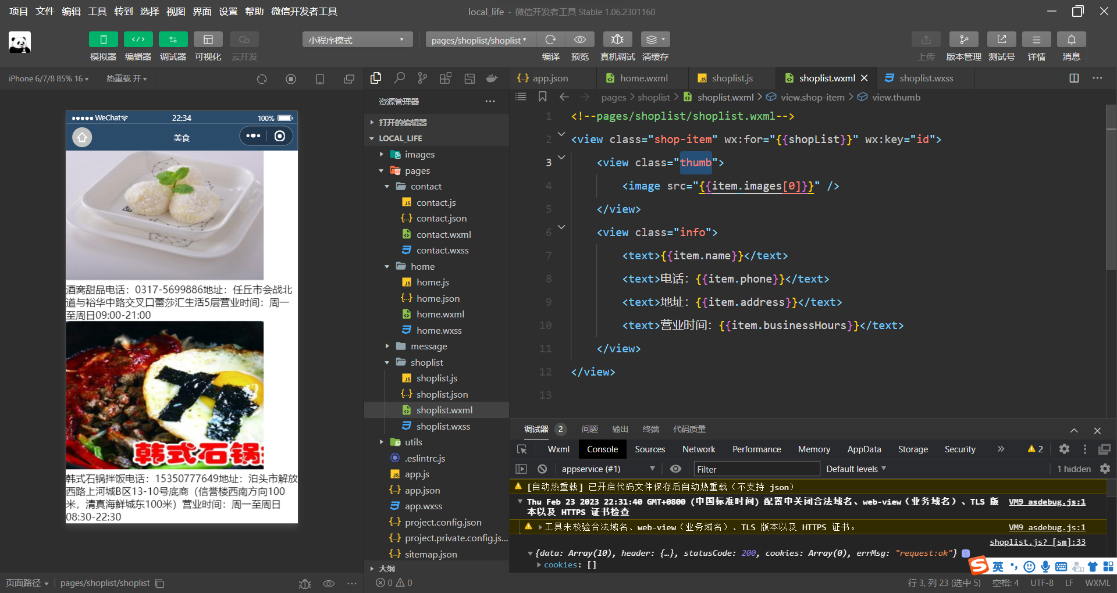1117x593 pixels.
Task: Open search icon in sidebar
Action: click(399, 78)
